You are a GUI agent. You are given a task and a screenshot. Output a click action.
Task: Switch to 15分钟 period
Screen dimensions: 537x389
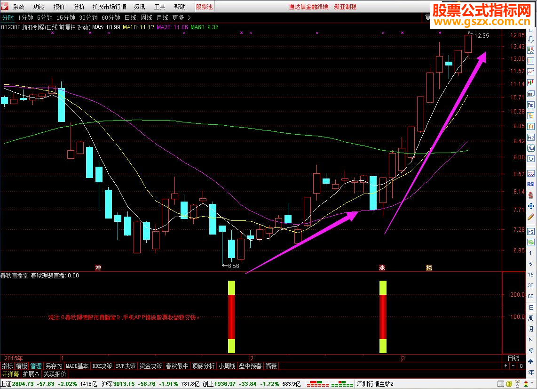[66, 17]
